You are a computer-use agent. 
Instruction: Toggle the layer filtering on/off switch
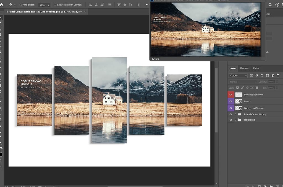coord(278,75)
